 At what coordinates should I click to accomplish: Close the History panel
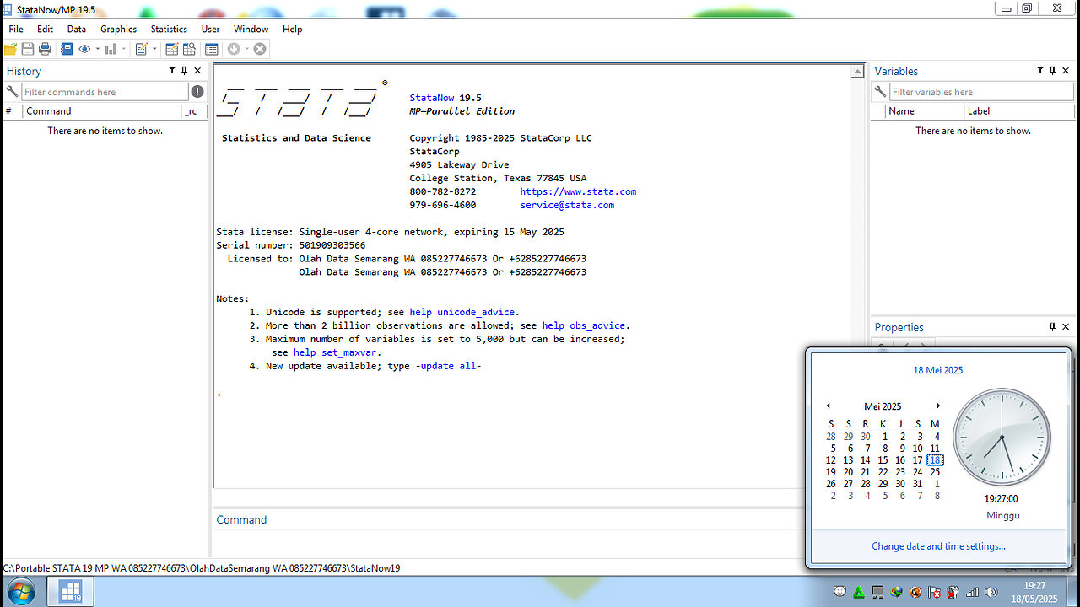[x=197, y=71]
